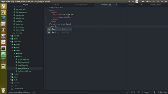
Task: Open the Terminal dock icon
Action: tap(3, 48)
